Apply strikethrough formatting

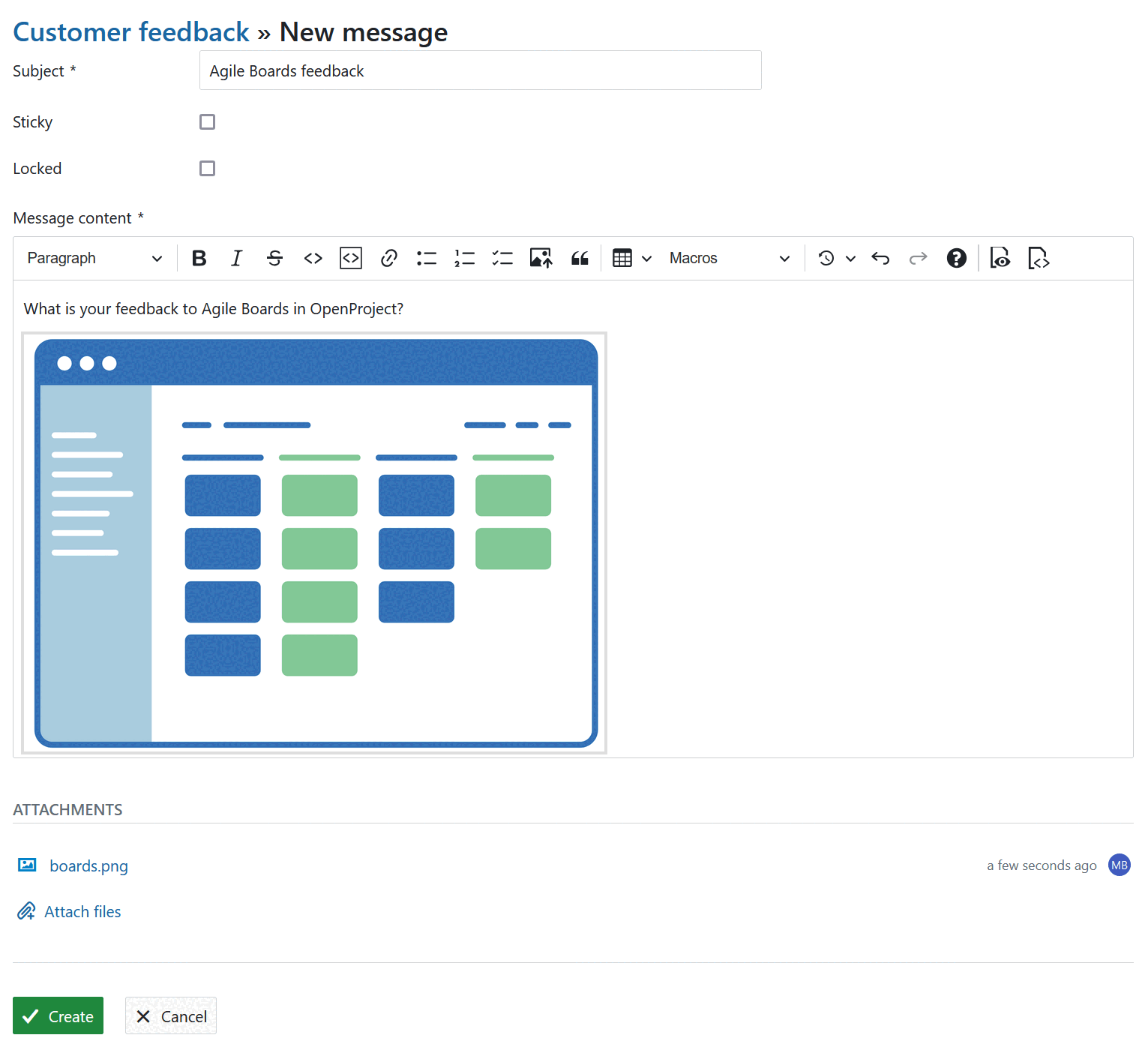pyautogui.click(x=274, y=258)
